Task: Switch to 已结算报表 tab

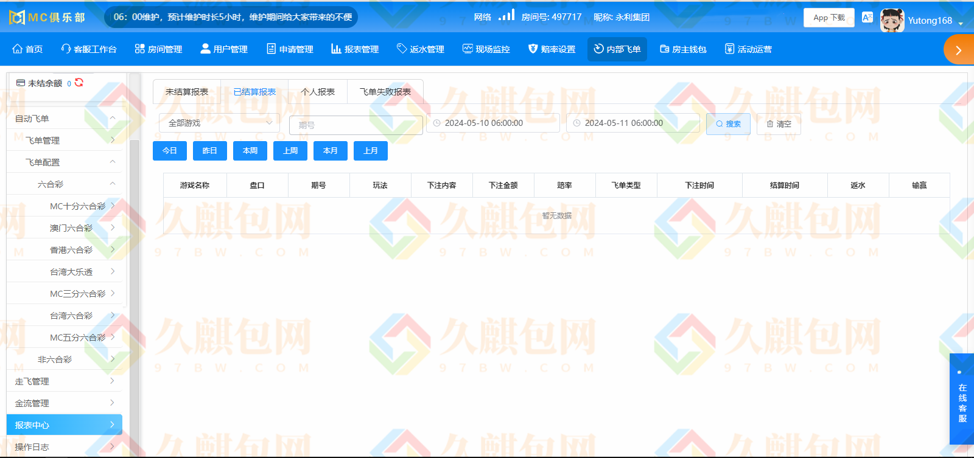Action: point(254,92)
